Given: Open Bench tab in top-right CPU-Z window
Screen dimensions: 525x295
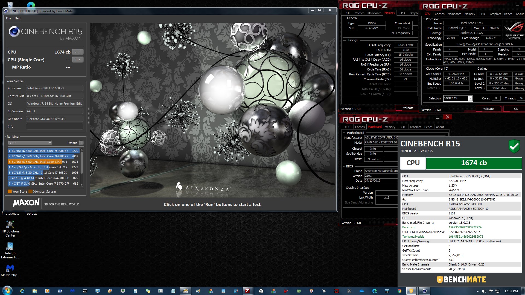Looking at the screenshot, I should point(508,14).
